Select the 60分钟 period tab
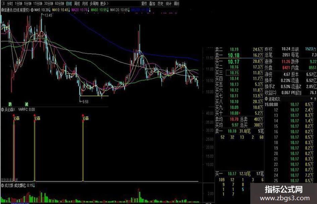The width and height of the screenshot is (317, 204). 59,3
